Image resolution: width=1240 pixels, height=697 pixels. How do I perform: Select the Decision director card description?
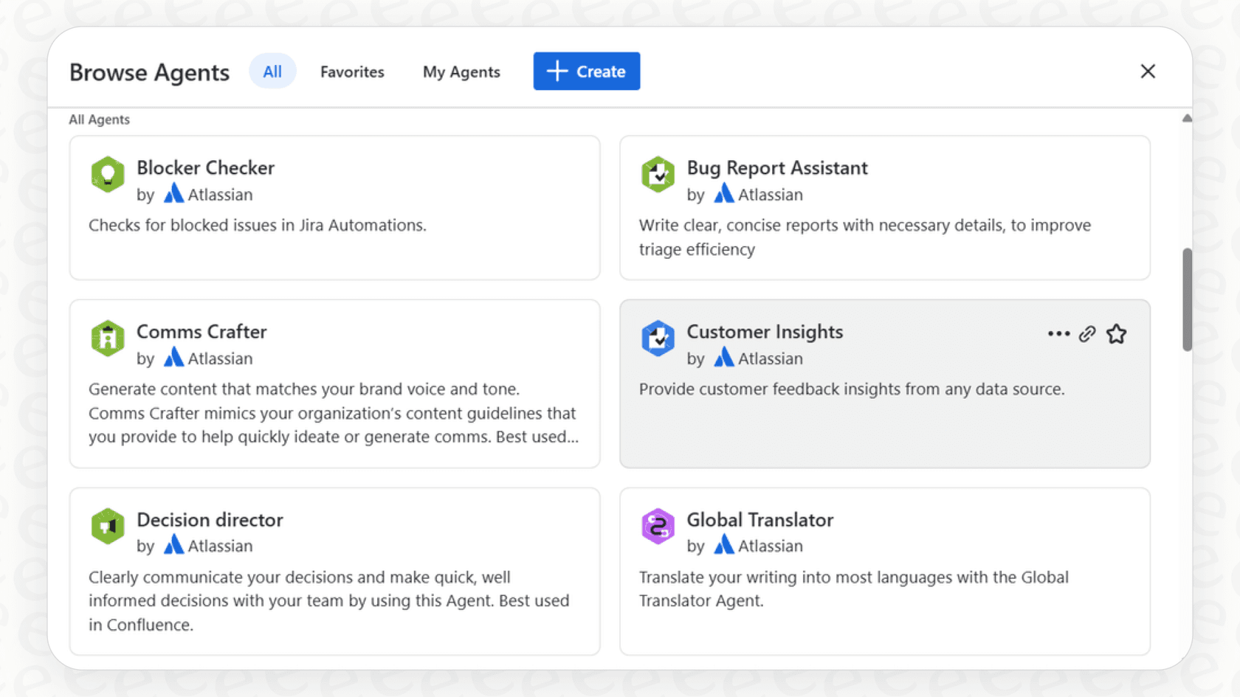pyautogui.click(x=328, y=600)
